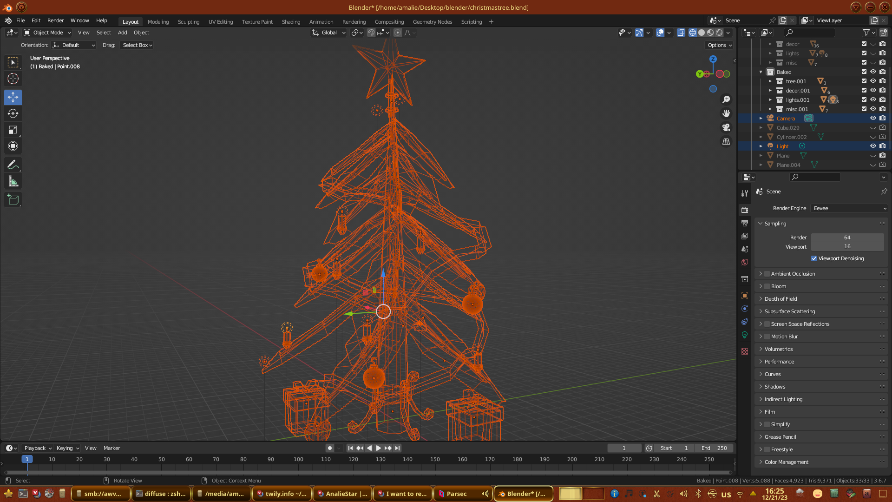The width and height of the screenshot is (892, 502).
Task: Enable the Bloom checkbox
Action: [x=767, y=286]
